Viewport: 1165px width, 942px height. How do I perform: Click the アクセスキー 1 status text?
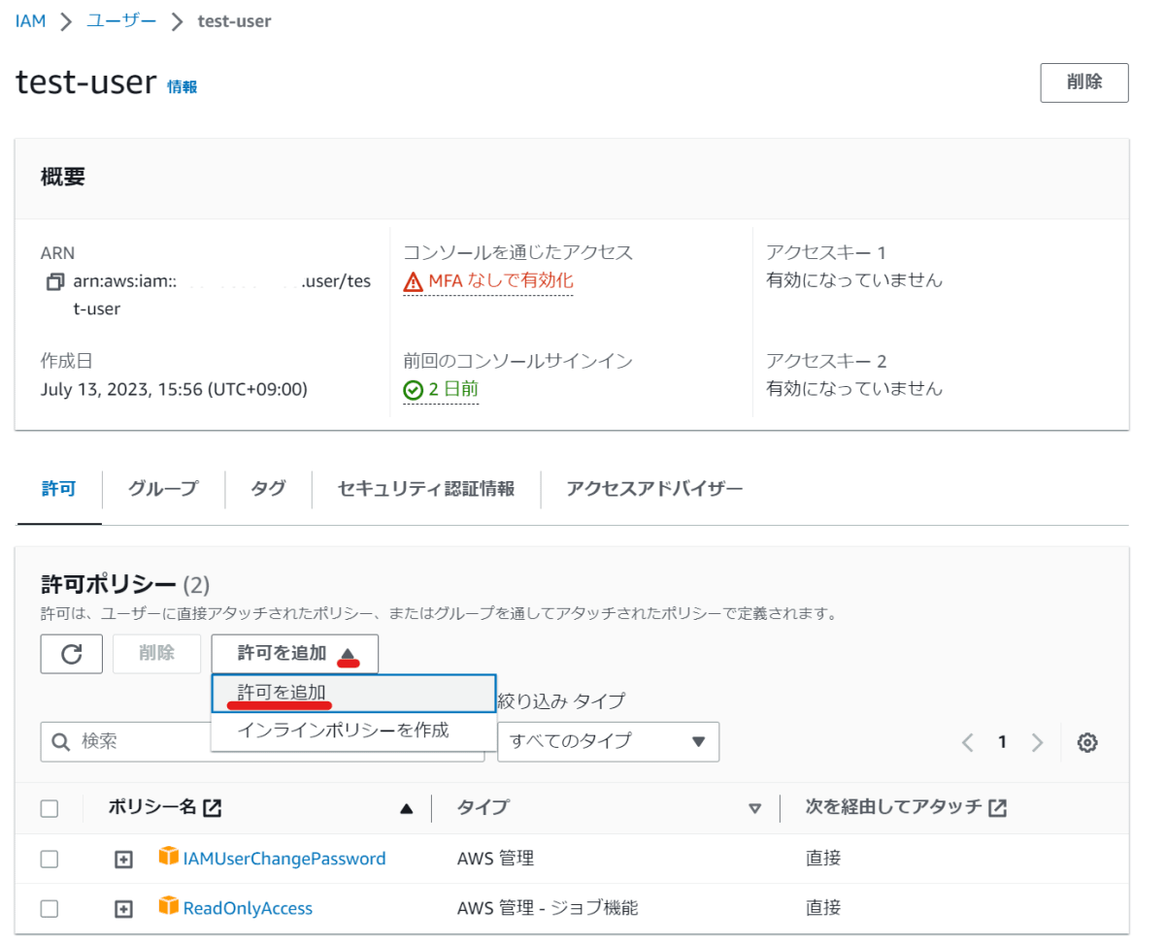pyautogui.click(x=854, y=280)
